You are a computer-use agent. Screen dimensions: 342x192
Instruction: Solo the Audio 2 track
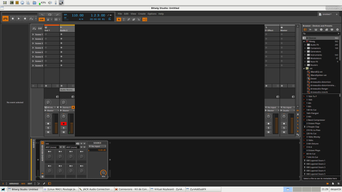pos(64,128)
